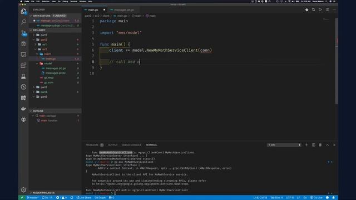This screenshot has width=356, height=200.
Task: Click the Go language mode indicator
Action: coord(305,198)
